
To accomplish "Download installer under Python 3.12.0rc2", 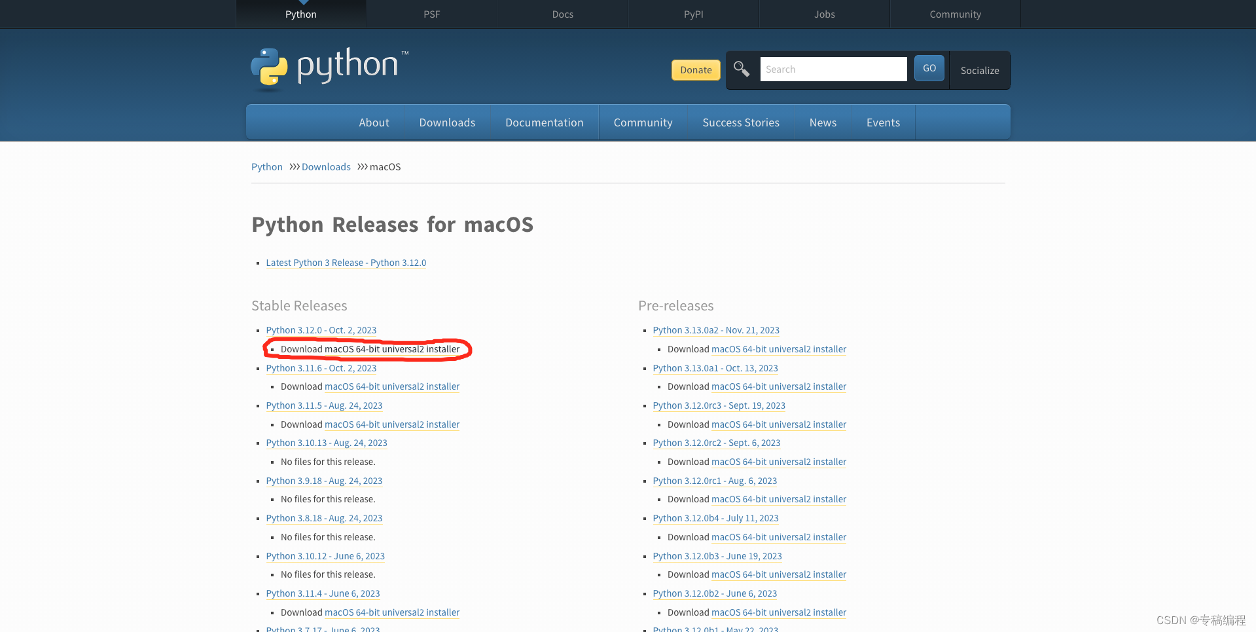I will 779,462.
